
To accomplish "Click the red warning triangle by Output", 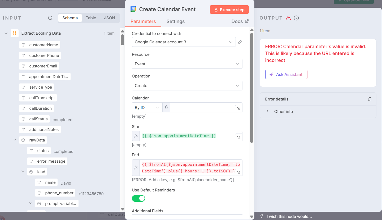I will [288, 18].
